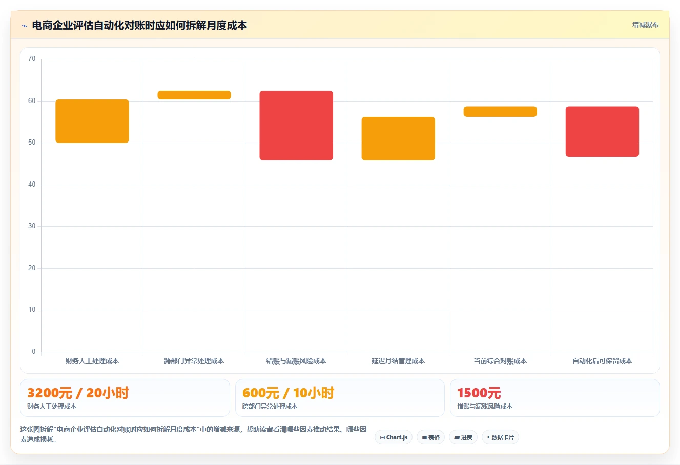
Task: Click the x-axis label 财务人工处理成本
Action: pyautogui.click(x=92, y=361)
